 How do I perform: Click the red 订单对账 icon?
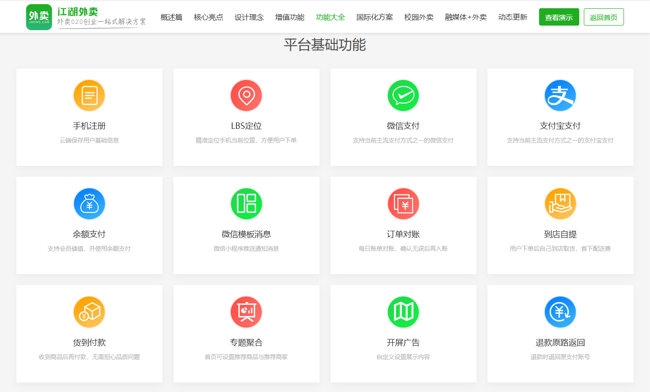click(404, 204)
